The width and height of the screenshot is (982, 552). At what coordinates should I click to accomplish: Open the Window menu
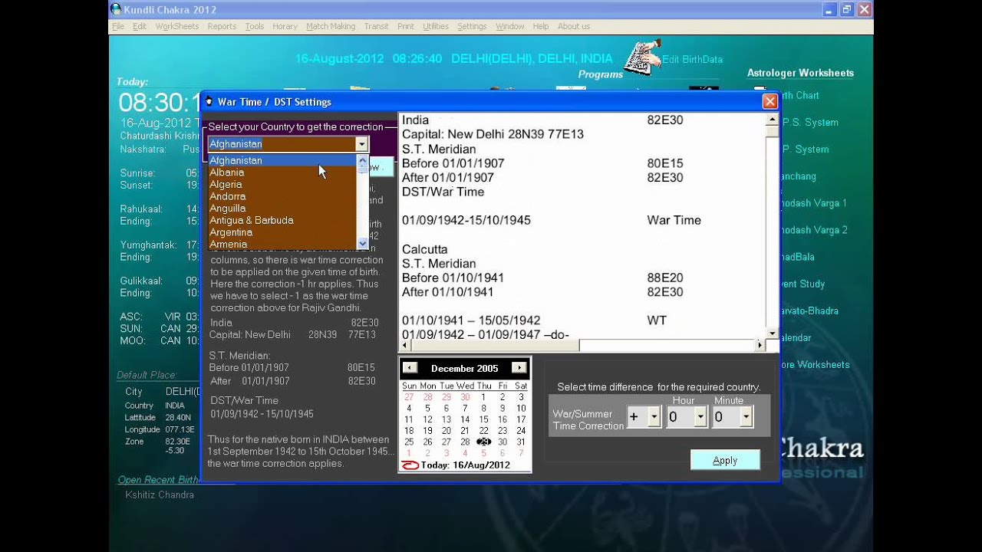(x=509, y=26)
